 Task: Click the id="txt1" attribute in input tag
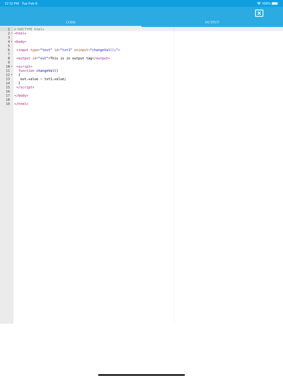(63, 50)
